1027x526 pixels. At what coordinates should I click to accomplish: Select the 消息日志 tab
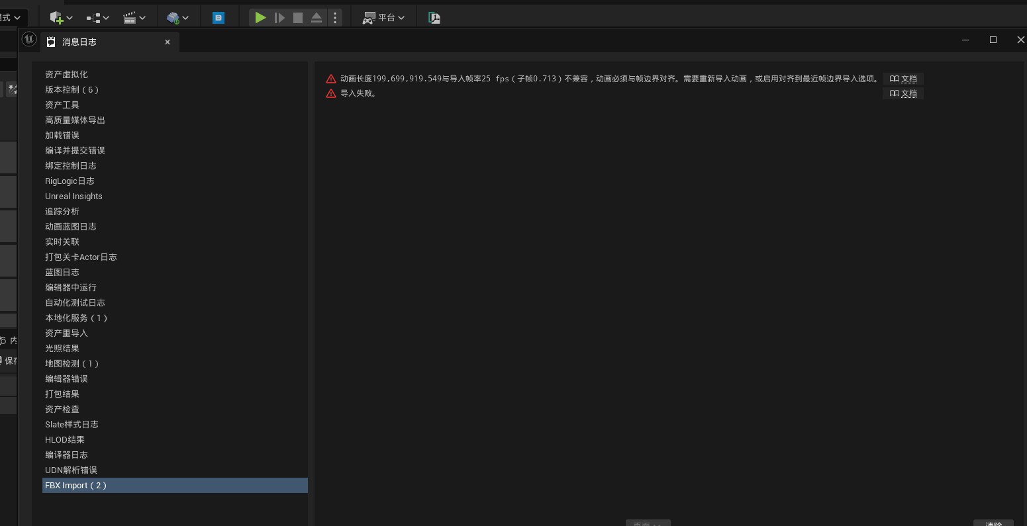(x=79, y=42)
